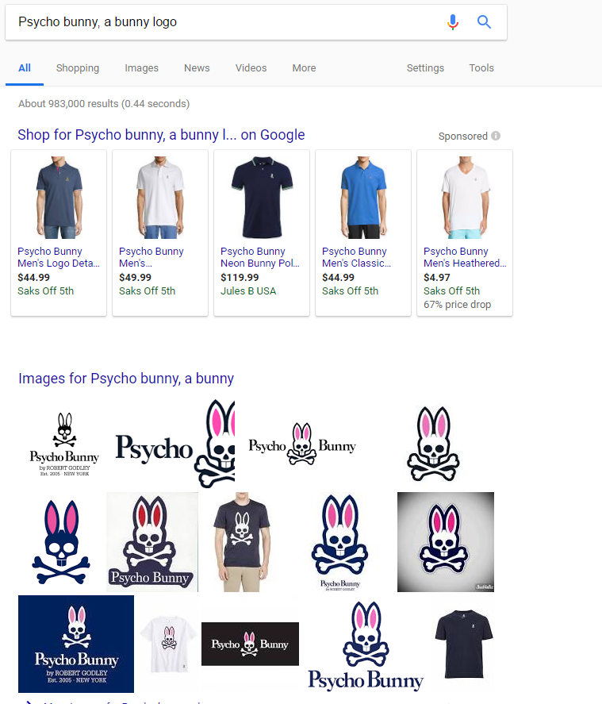Expand the More menu
This screenshot has width=602, height=704.
304,67
